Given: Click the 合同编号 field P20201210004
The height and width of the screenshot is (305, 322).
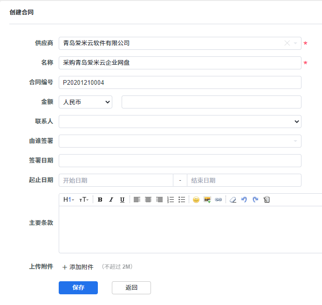Looking at the screenshot, I should pos(180,82).
